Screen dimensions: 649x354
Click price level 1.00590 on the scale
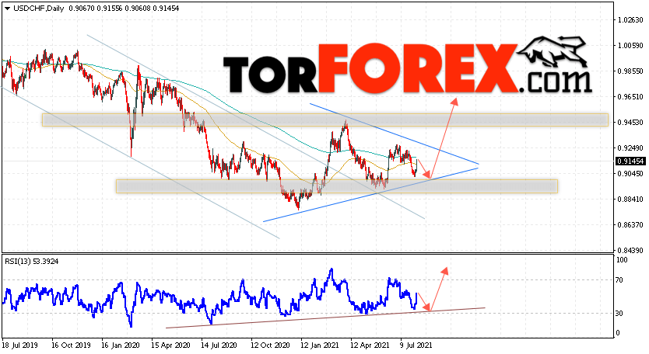[630, 46]
